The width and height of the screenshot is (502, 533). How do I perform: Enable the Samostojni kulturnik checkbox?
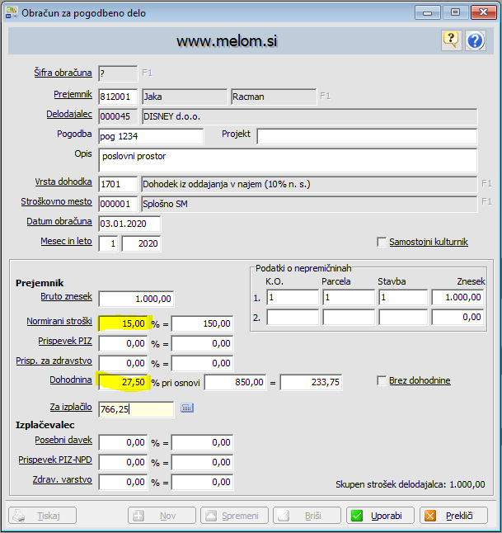[382, 242]
